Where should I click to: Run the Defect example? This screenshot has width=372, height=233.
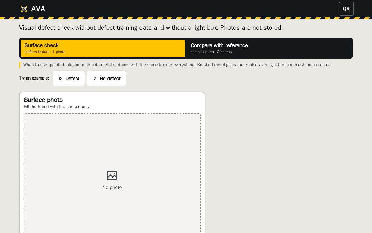coord(69,78)
